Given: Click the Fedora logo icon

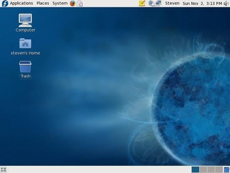Looking at the screenshot, I should [5, 3].
